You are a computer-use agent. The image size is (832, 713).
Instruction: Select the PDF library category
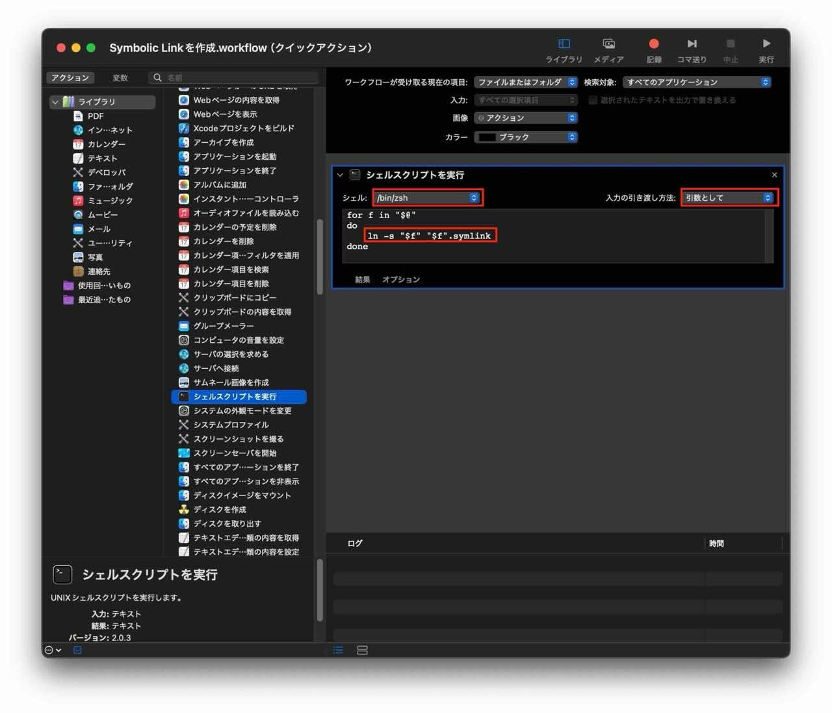[x=96, y=116]
